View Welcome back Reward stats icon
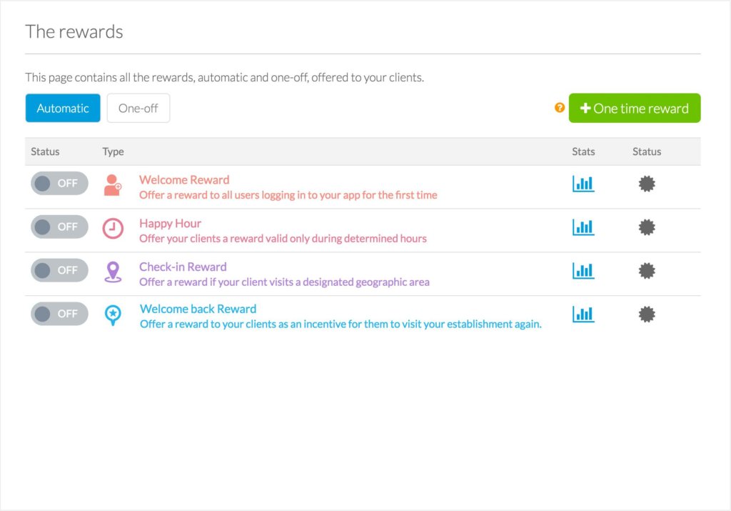The width and height of the screenshot is (731, 511). [x=583, y=314]
